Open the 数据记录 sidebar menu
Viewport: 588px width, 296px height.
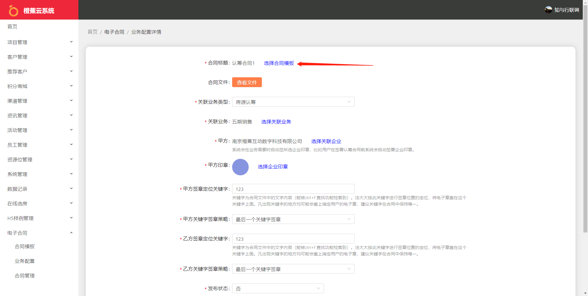coord(39,189)
